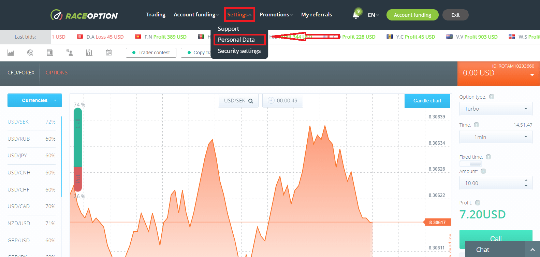Click the Amount help icon
The height and width of the screenshot is (257, 540).
tap(483, 171)
